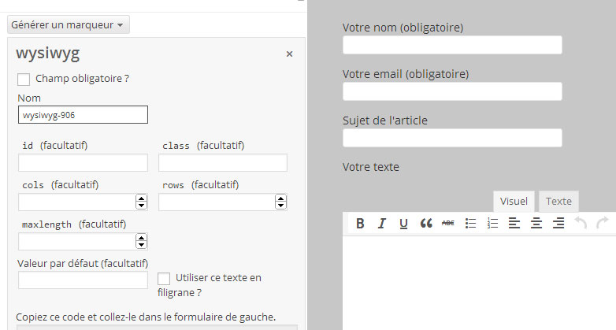Click the Votre email input

pos(452,91)
